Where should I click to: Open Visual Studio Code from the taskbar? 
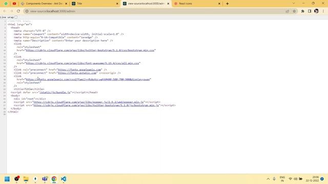click(64, 179)
